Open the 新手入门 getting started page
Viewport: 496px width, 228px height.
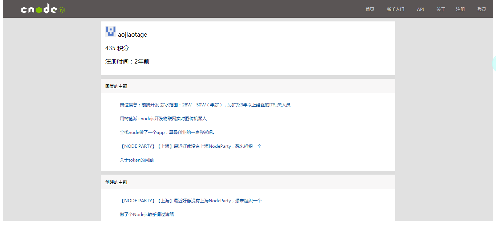pos(395,9)
